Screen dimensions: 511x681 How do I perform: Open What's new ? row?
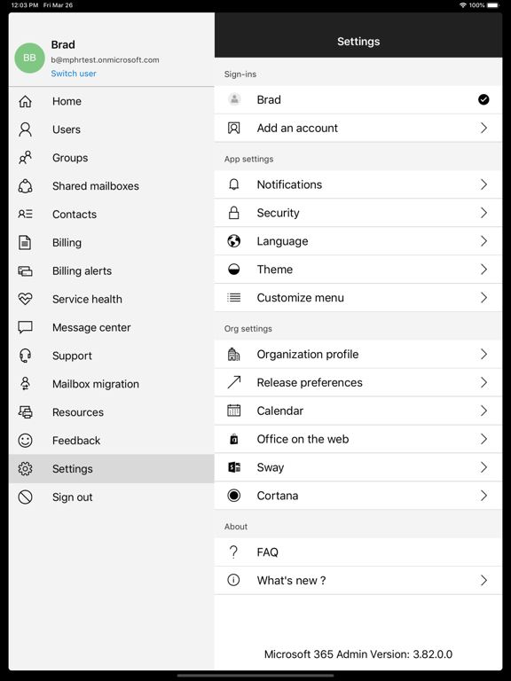click(x=358, y=580)
